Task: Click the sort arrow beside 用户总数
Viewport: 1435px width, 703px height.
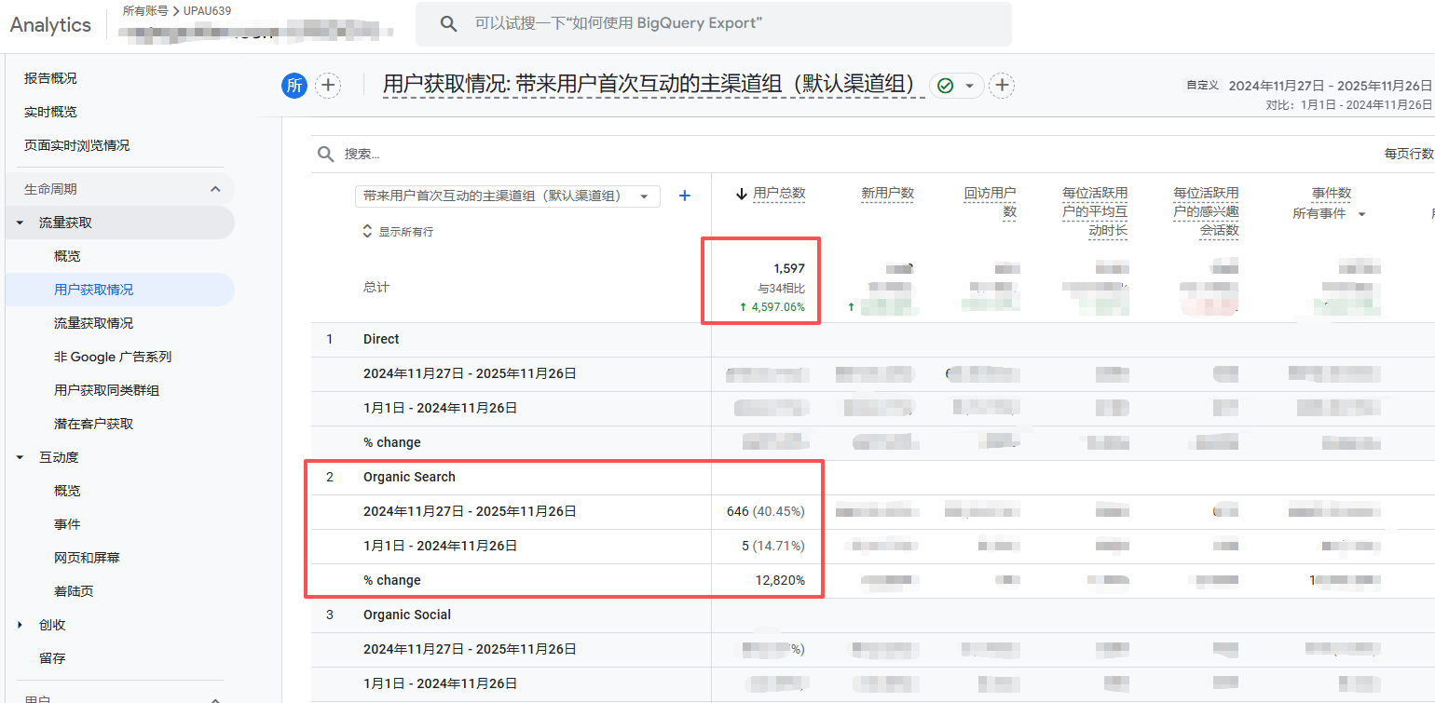Action: [742, 194]
